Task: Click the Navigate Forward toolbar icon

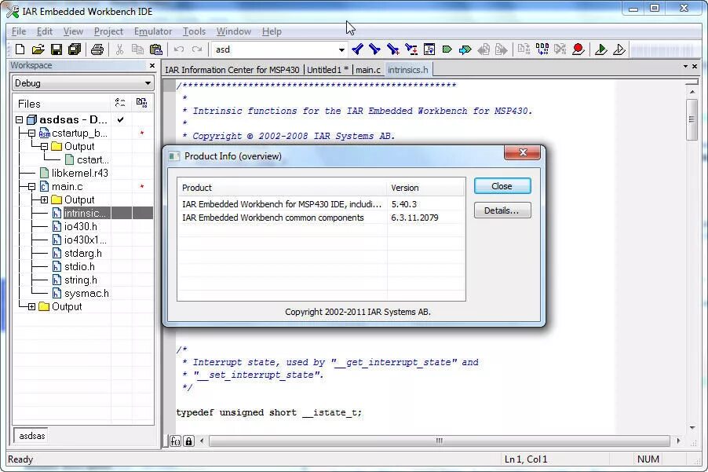Action: [x=502, y=49]
